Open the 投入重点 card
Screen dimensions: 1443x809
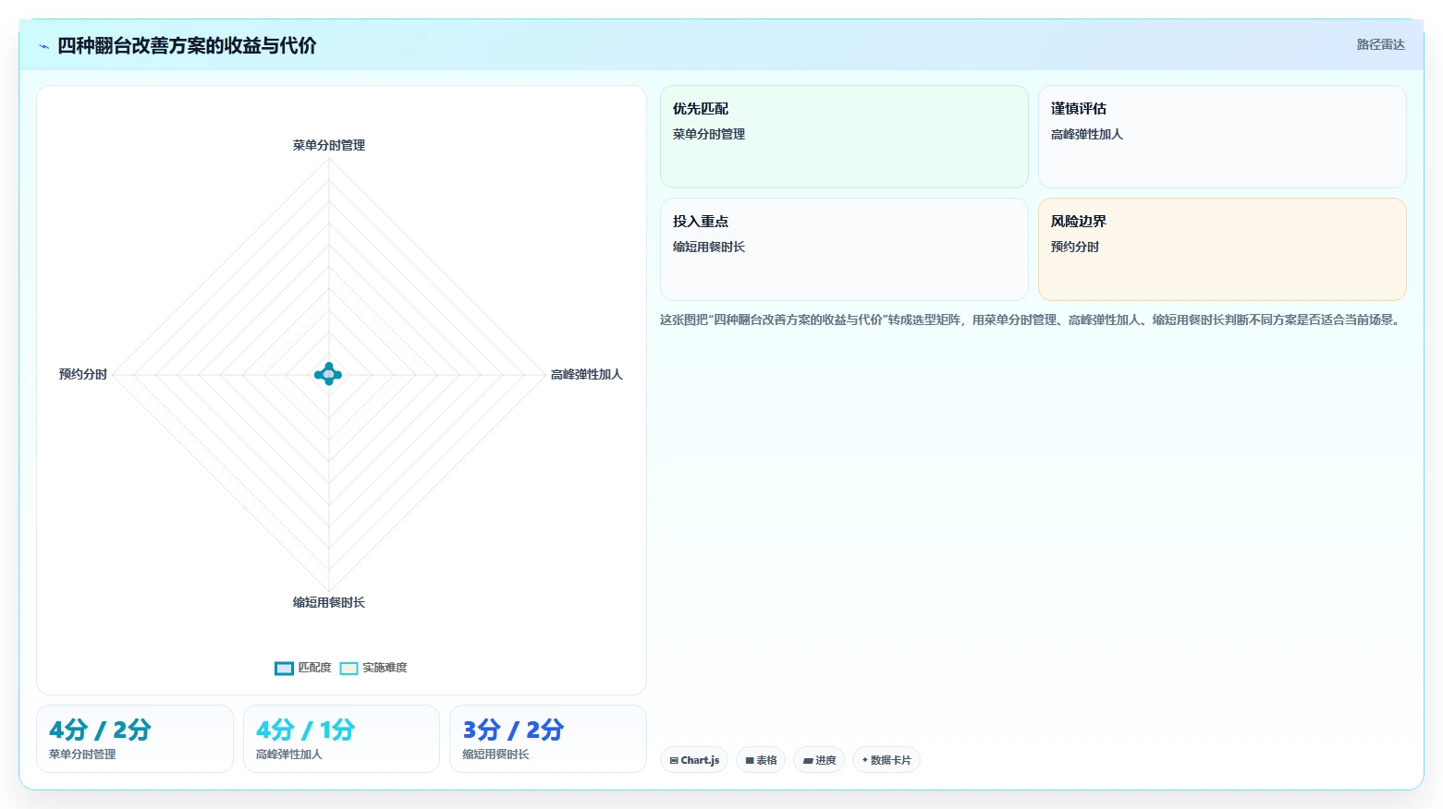(844, 249)
